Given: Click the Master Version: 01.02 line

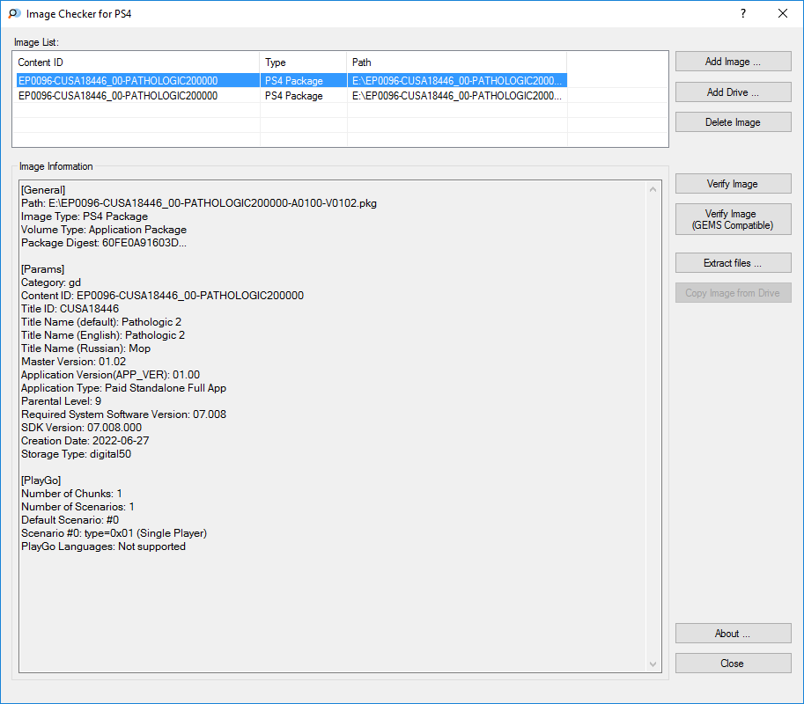Looking at the screenshot, I should click(73, 362).
